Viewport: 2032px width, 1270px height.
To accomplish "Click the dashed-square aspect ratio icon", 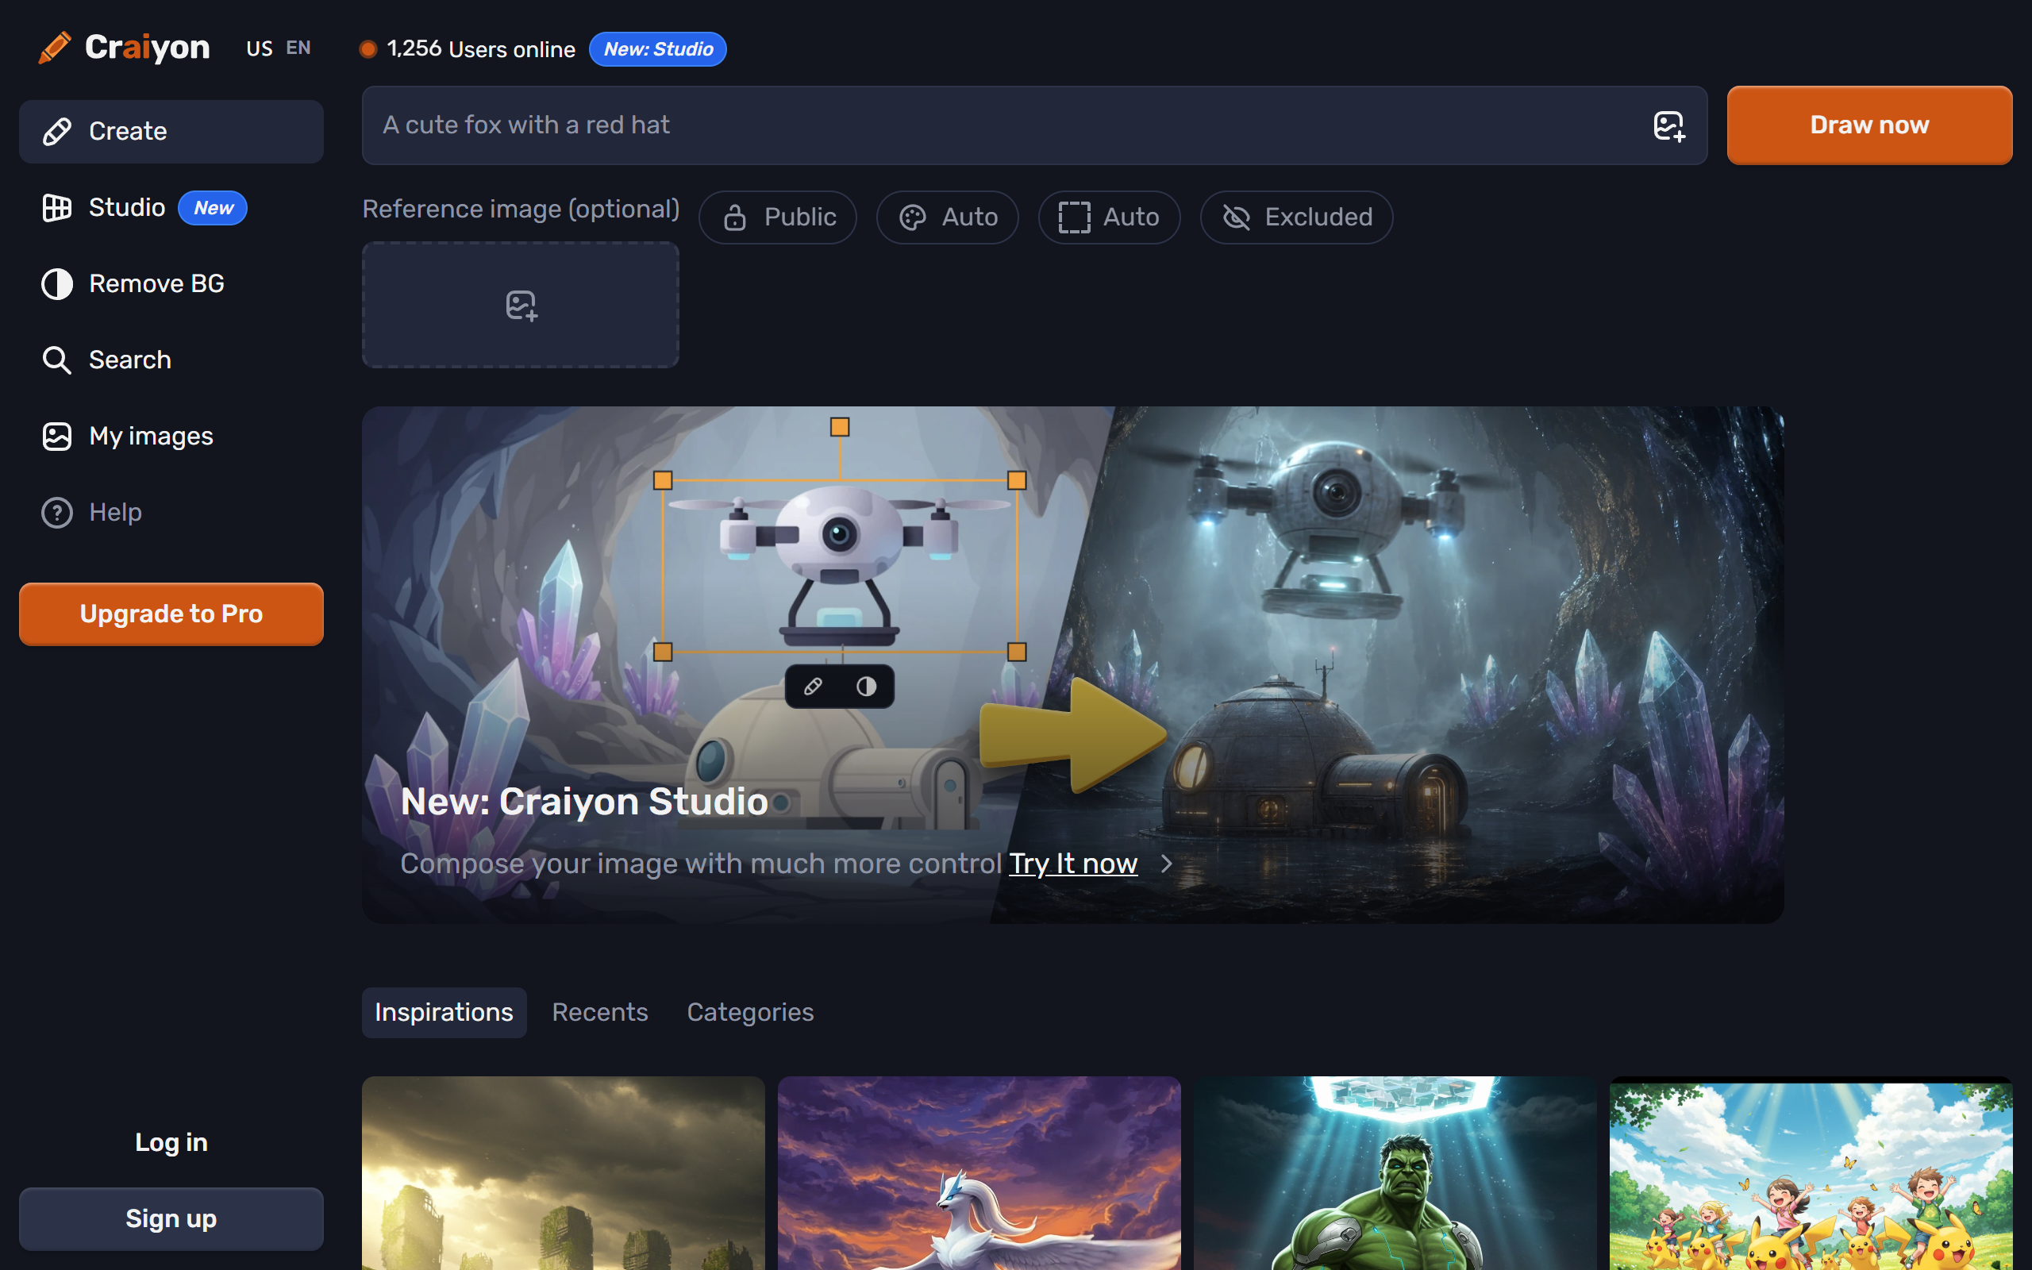I will pyautogui.click(x=1074, y=217).
